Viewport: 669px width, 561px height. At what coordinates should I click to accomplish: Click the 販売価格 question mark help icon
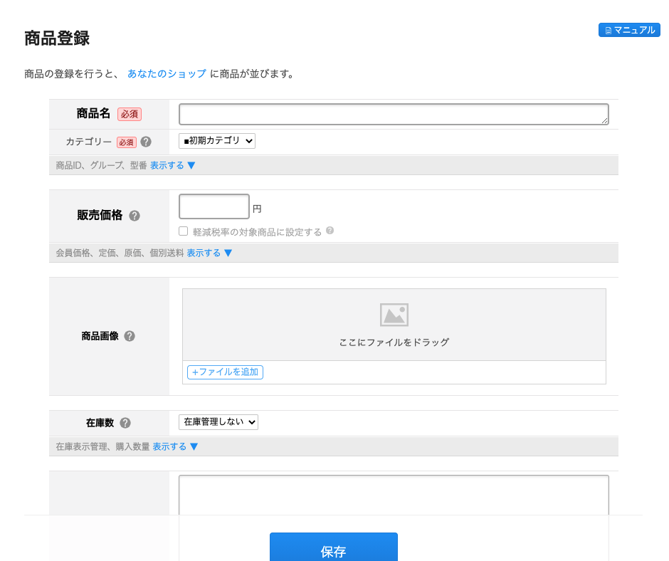(x=135, y=216)
